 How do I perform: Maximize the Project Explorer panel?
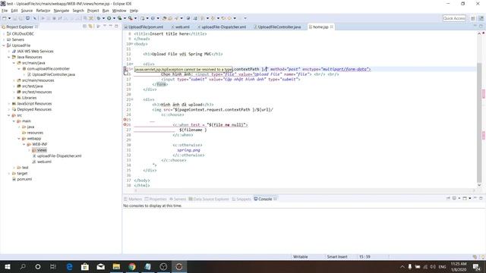pyautogui.click(x=116, y=27)
